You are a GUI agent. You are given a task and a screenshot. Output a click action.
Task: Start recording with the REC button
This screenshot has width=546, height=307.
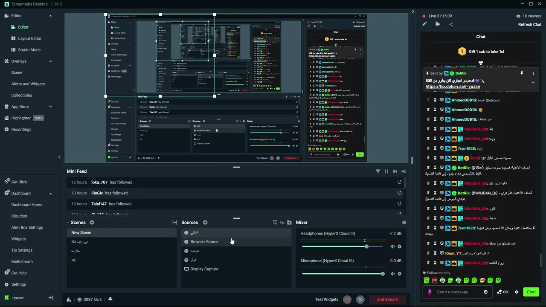347,299
